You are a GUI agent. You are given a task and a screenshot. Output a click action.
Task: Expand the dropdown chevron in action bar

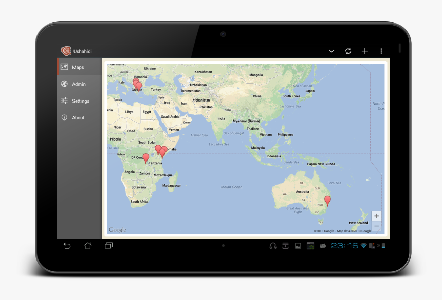click(331, 51)
